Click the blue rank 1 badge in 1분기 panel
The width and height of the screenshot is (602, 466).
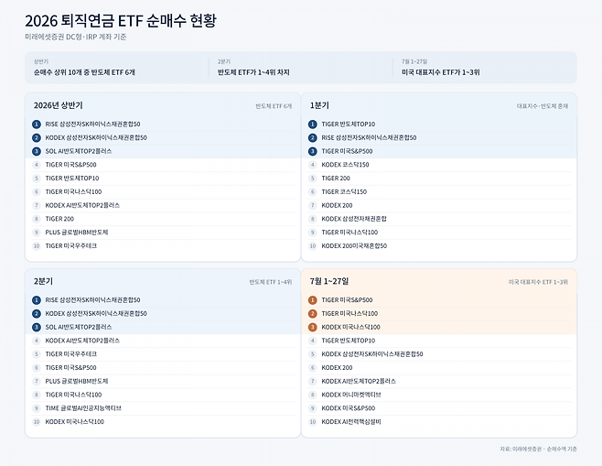(313, 125)
